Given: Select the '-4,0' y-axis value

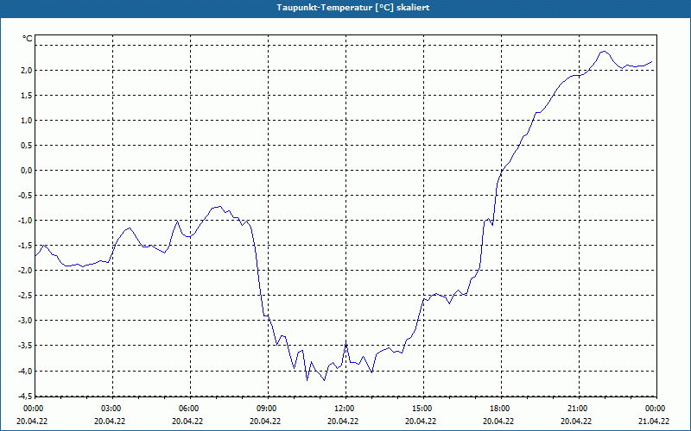Looking at the screenshot, I should (23, 372).
